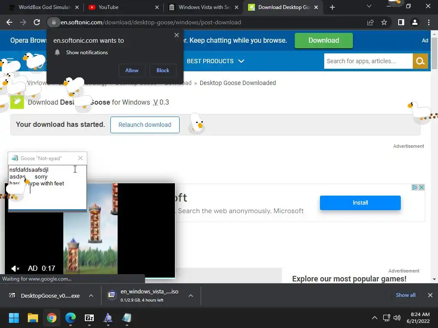Click the page vertical scrollbar thumb
This screenshot has width=438, height=328.
pos(434,53)
